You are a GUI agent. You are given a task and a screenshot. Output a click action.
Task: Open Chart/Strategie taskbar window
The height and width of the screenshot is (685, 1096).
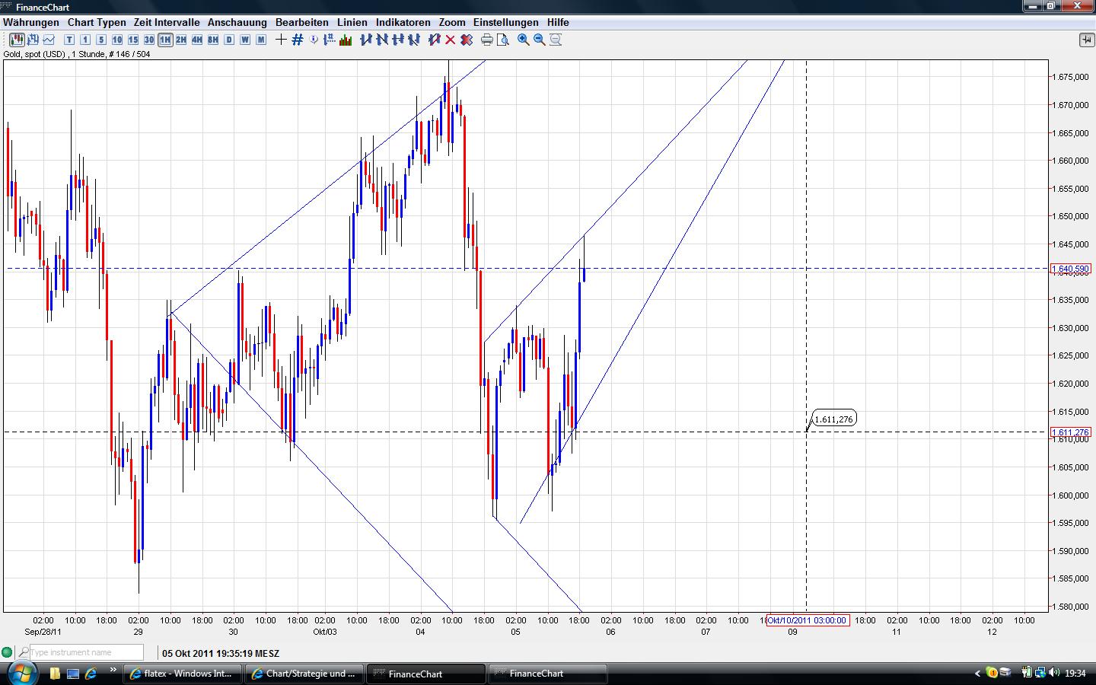(x=304, y=674)
